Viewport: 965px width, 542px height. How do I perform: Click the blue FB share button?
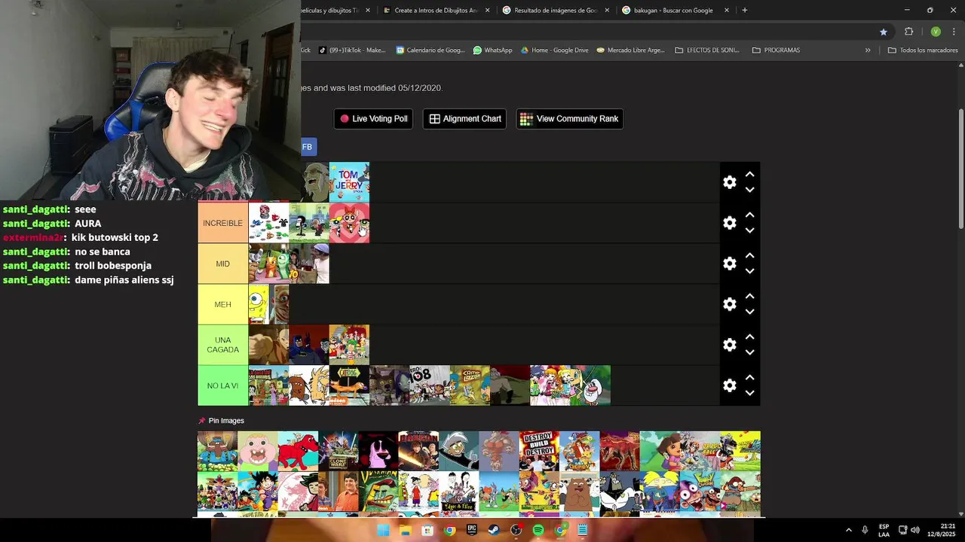[x=308, y=147]
